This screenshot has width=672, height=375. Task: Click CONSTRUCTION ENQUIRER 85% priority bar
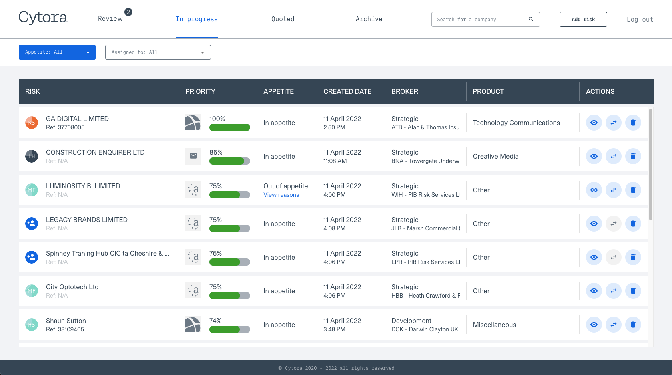[x=230, y=161]
